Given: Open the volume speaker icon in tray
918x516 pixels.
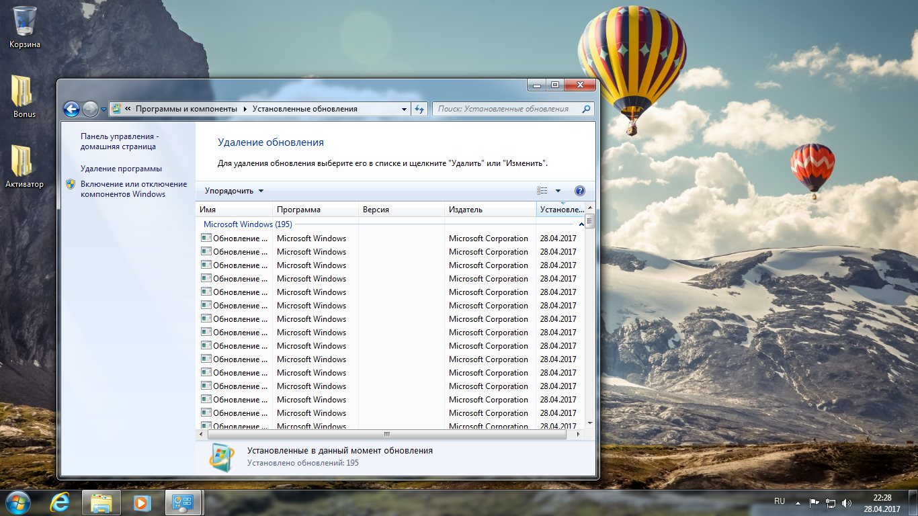Looking at the screenshot, I should (x=847, y=503).
